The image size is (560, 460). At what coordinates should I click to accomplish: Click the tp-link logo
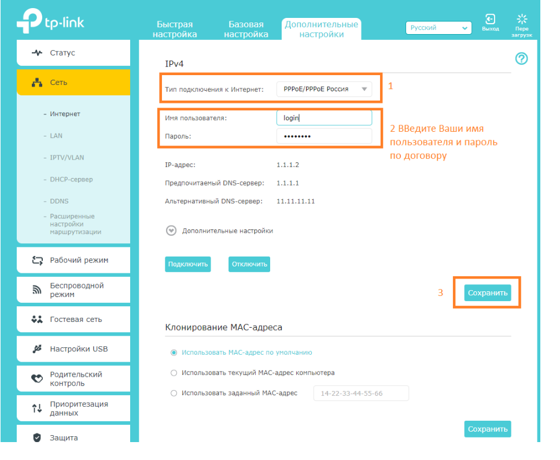50,21
